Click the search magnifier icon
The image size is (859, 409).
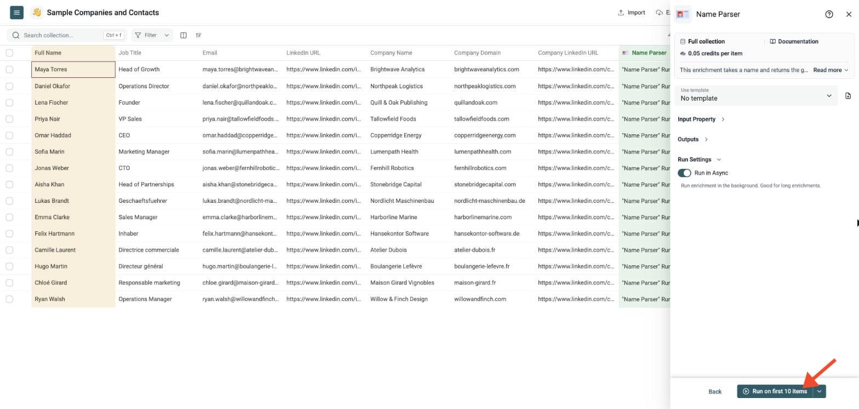pos(15,35)
